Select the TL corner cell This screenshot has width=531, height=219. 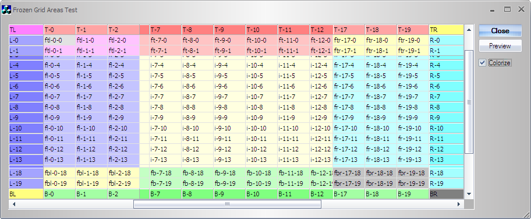tap(26, 30)
